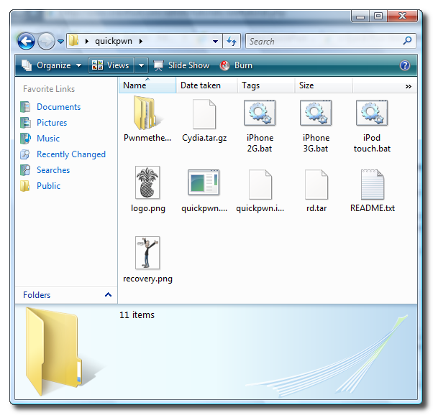Screen dimensions: 433x415
Task: Open Pictures favorite link
Action: coord(52,123)
